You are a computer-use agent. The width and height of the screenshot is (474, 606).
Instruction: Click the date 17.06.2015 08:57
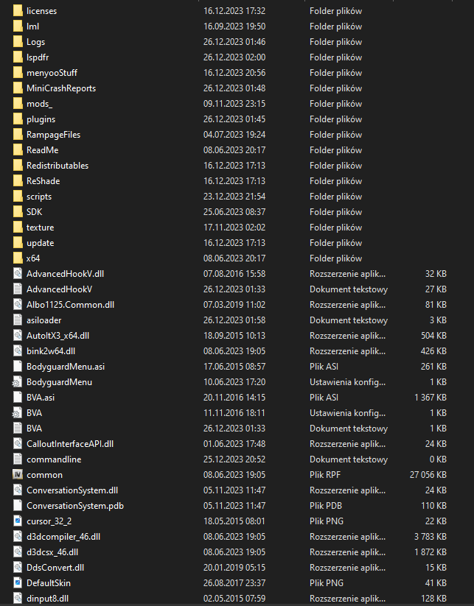coord(234,367)
